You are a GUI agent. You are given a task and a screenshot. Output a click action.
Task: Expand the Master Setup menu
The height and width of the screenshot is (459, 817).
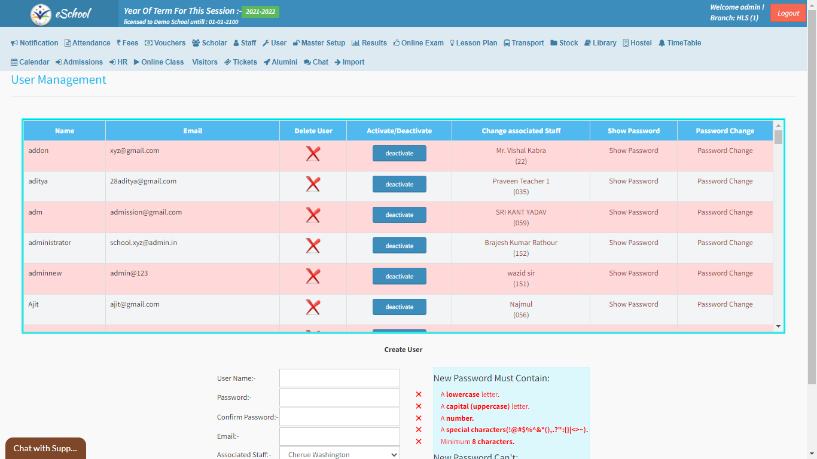tap(319, 43)
